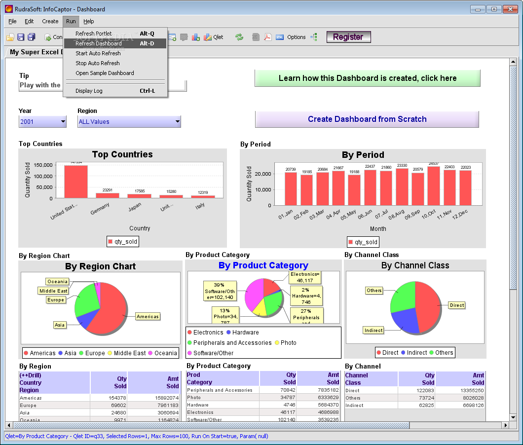Click the Qlet toolbar label

[218, 37]
